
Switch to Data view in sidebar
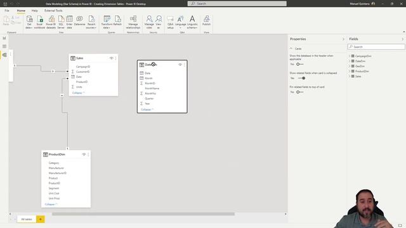4,46
